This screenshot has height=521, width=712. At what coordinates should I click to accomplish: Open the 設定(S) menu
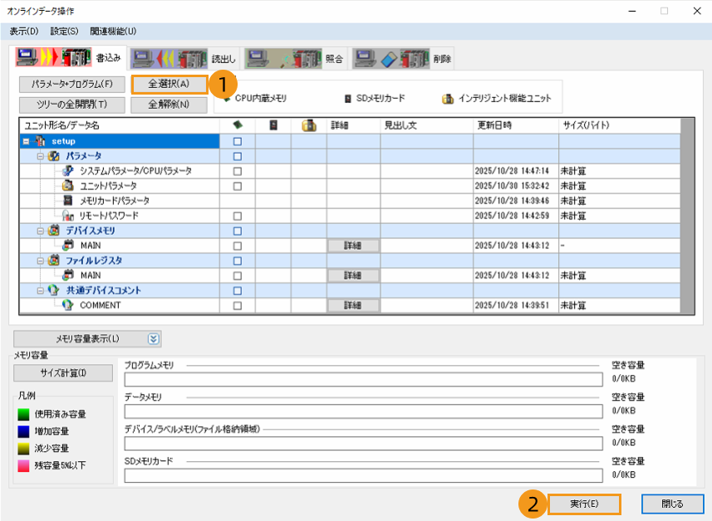(64, 31)
